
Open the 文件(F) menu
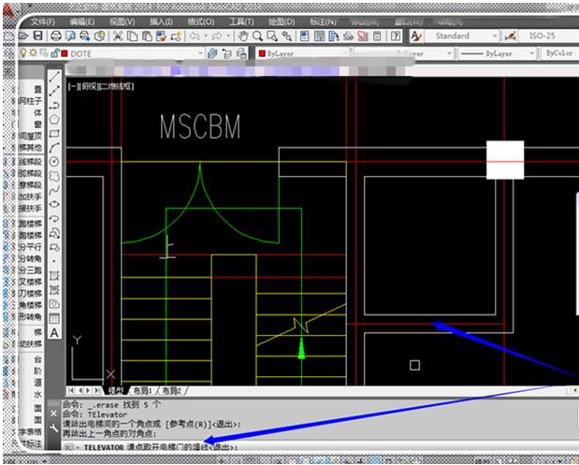tap(43, 22)
